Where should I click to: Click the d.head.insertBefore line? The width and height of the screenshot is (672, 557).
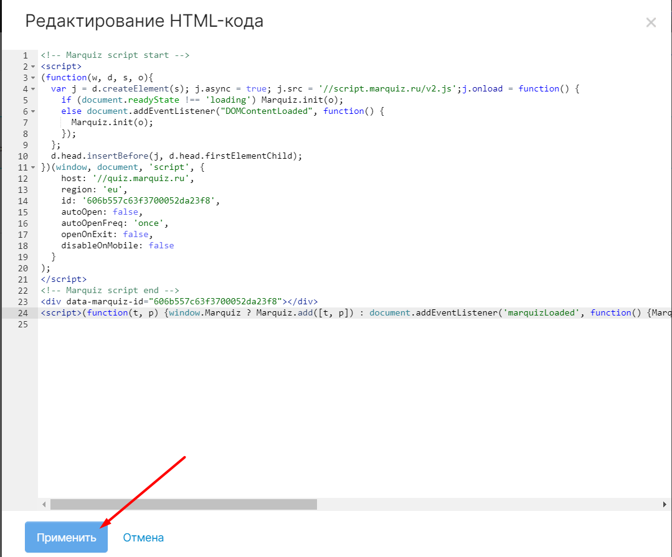point(177,156)
